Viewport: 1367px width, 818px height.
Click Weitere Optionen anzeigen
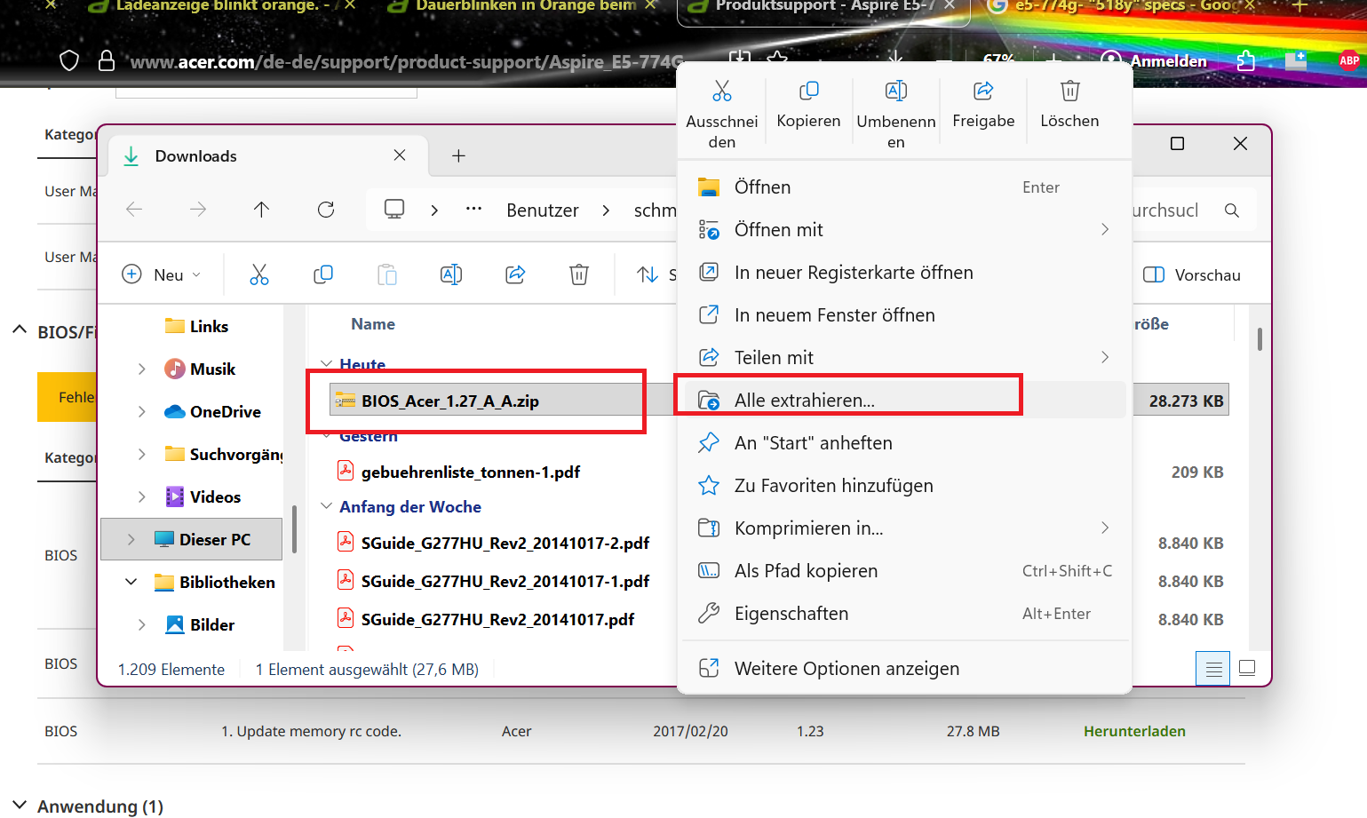pyautogui.click(x=904, y=669)
